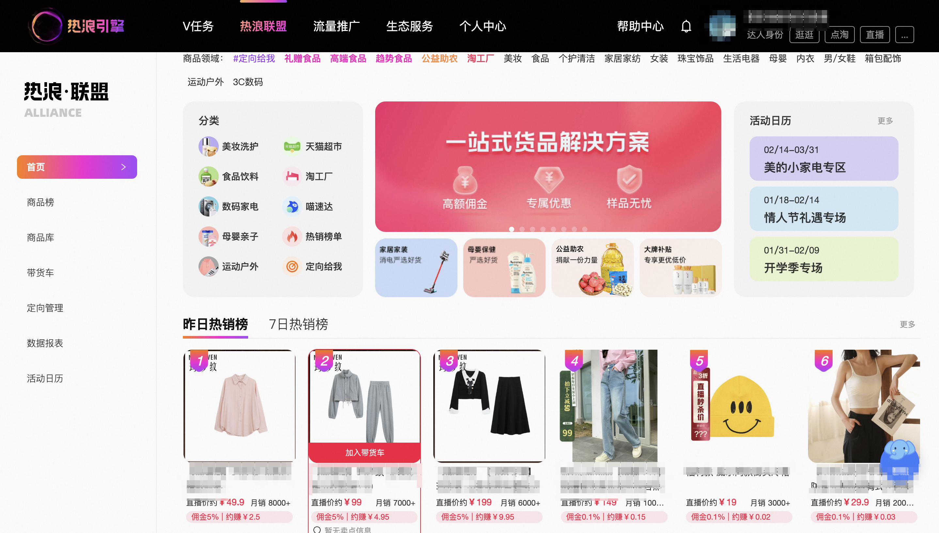
Task: Open the 喵速达 category icon
Action: click(x=292, y=206)
